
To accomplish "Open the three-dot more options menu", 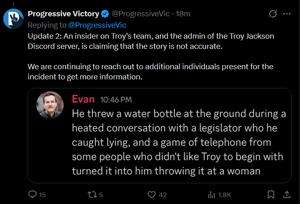I will 287,14.
